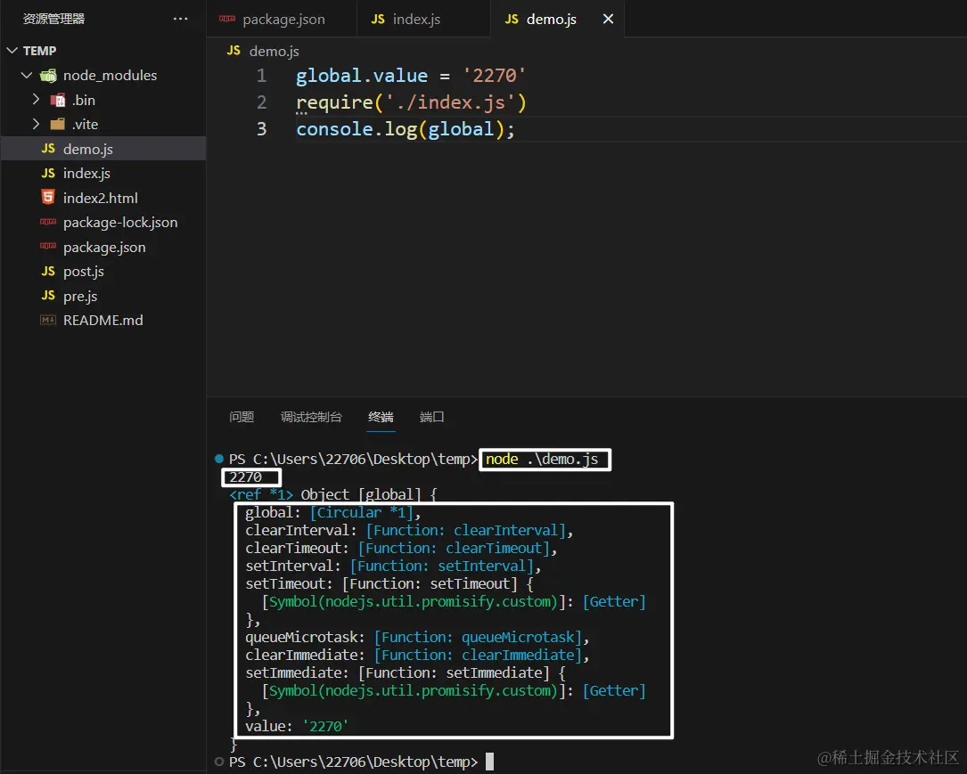Click the JS icon on index.js tab
967x774 pixels.
coord(378,19)
